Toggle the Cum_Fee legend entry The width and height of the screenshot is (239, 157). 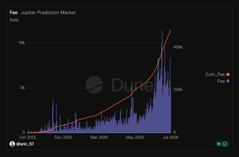click(x=217, y=74)
